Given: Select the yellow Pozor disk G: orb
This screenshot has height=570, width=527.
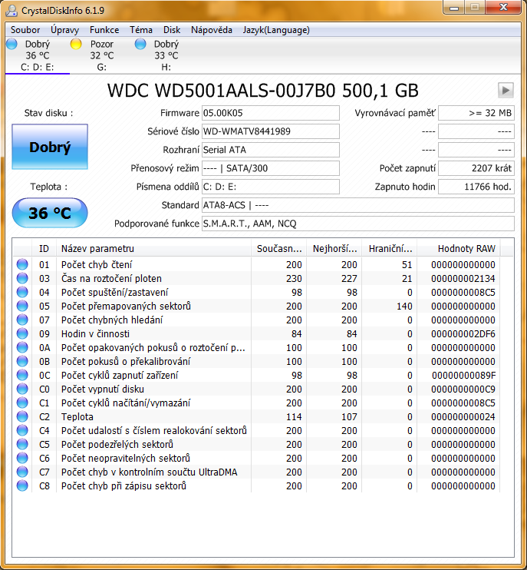Looking at the screenshot, I should 76,44.
